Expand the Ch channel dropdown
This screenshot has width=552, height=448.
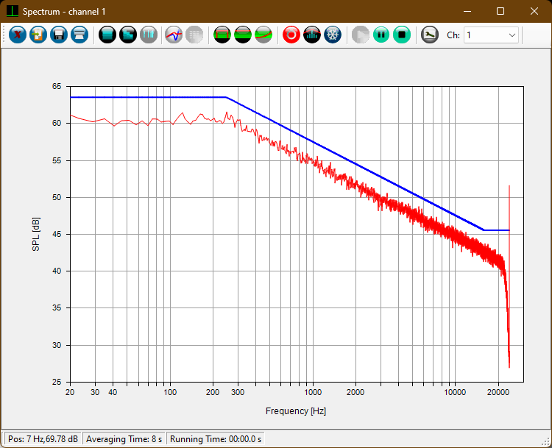512,35
